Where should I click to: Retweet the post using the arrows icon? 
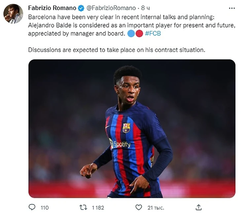tap(84, 207)
